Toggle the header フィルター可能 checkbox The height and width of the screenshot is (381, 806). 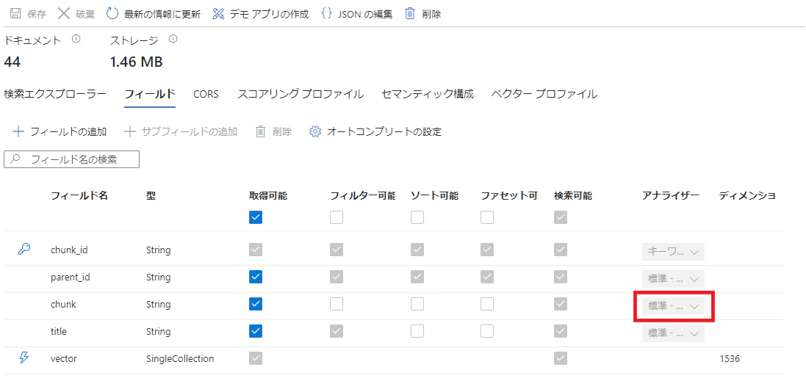[337, 218]
